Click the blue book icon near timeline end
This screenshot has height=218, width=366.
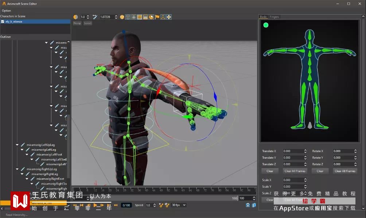coord(254,205)
